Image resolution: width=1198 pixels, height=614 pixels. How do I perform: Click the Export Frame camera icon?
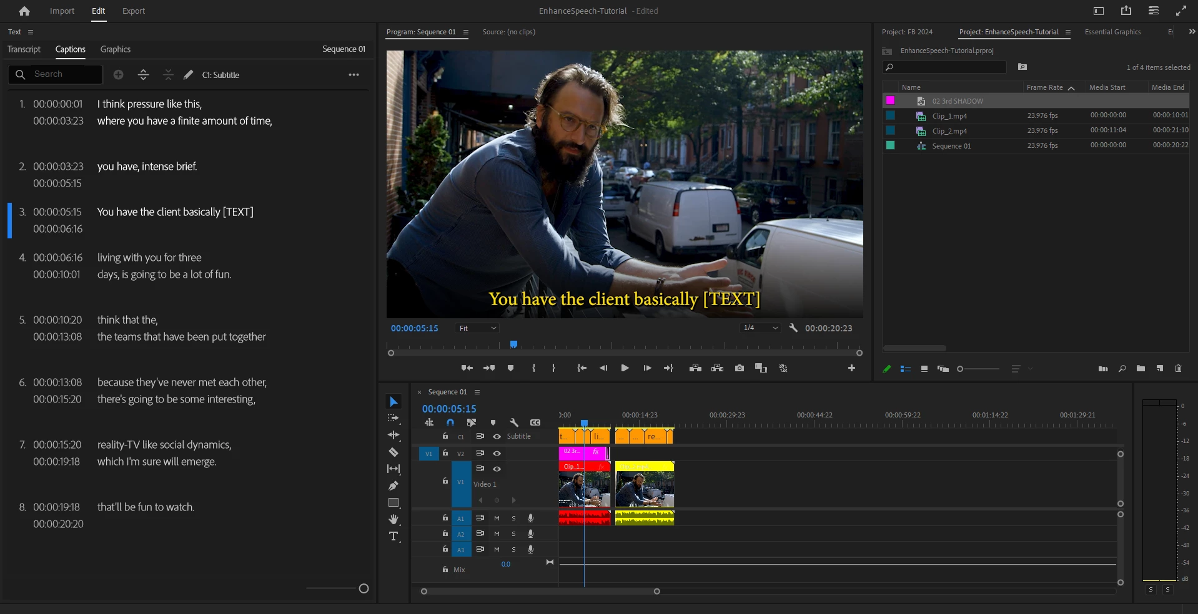[740, 368]
